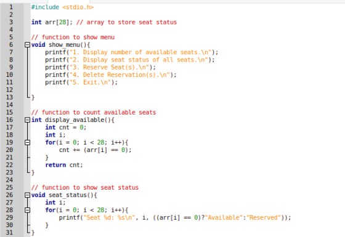Screen dimensions: 345x237
Task: Click line number 31 in the margin
Action: pyautogui.click(x=9, y=233)
